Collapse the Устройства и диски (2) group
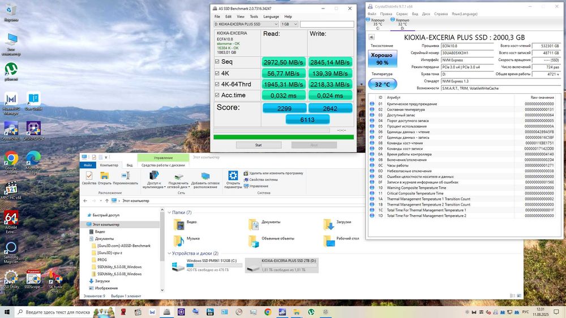This screenshot has height=318, width=566. pos(169,253)
